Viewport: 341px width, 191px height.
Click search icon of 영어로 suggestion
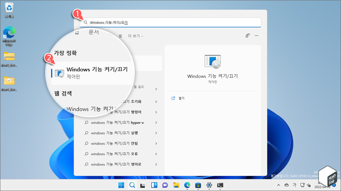click(86, 164)
